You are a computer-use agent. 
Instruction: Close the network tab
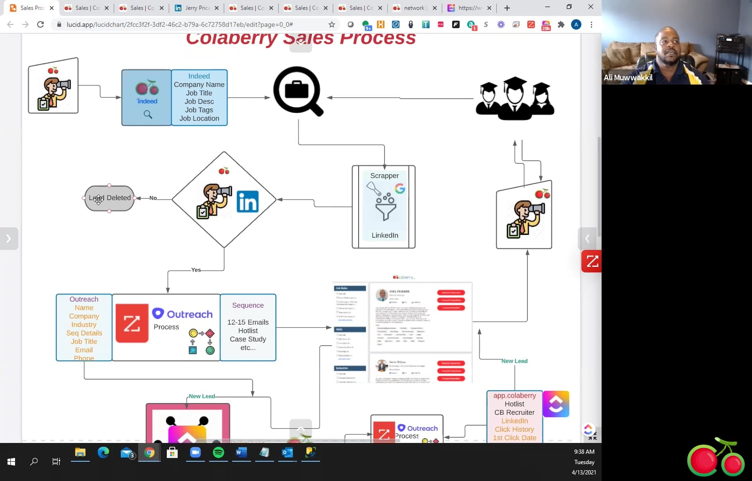point(435,8)
